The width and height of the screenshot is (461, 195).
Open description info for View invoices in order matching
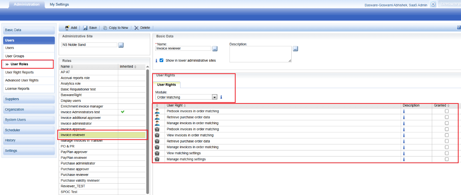[404, 135]
